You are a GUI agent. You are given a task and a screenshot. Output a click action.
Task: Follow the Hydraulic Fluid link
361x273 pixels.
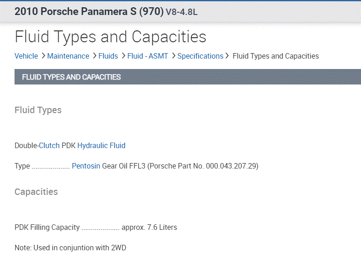[101, 146]
